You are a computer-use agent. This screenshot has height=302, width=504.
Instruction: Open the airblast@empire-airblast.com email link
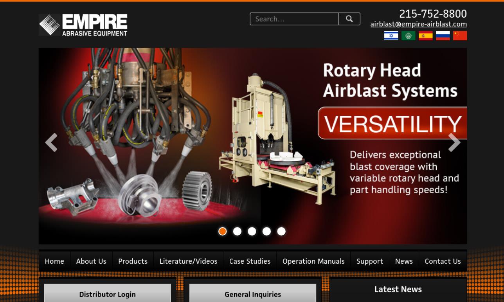[418, 24]
